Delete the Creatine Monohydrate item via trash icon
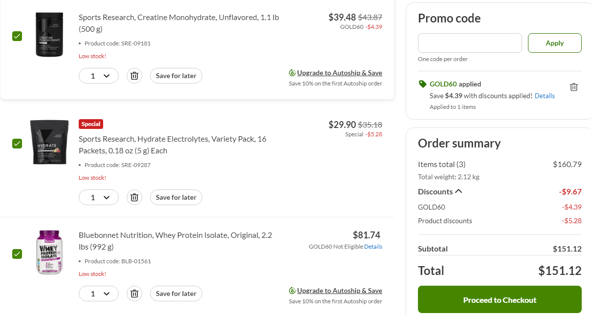This screenshot has height=315, width=591. click(134, 76)
